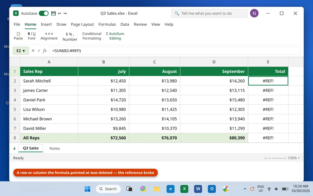This screenshot has width=313, height=196.
Task: Click the $11,425 cell for Lisa Wilson
Action: (154, 109)
